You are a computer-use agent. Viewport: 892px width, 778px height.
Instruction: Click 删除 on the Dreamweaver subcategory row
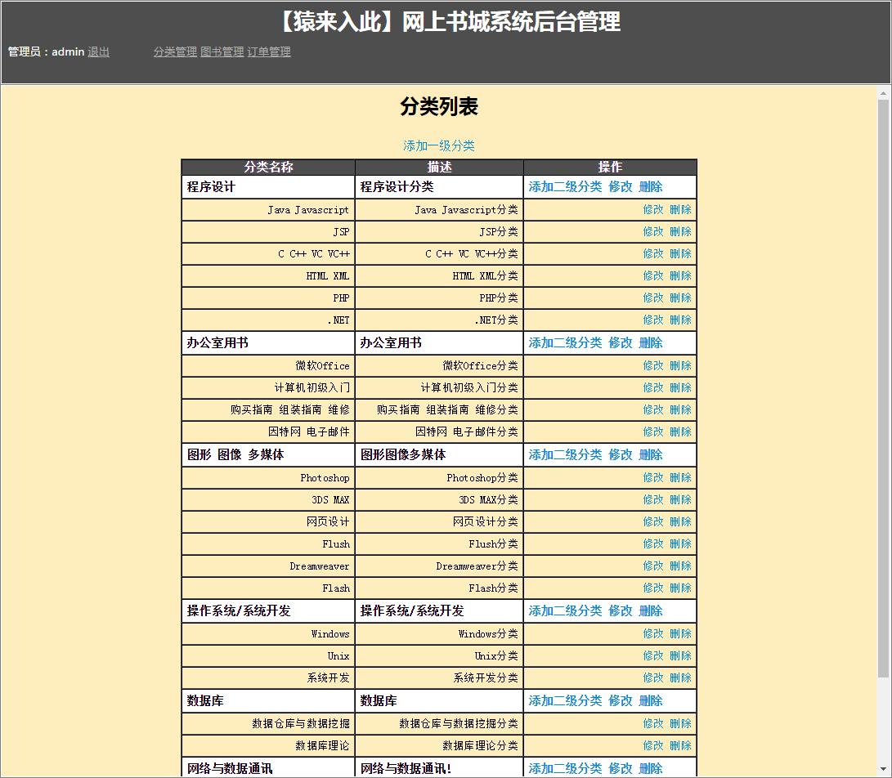pos(679,566)
